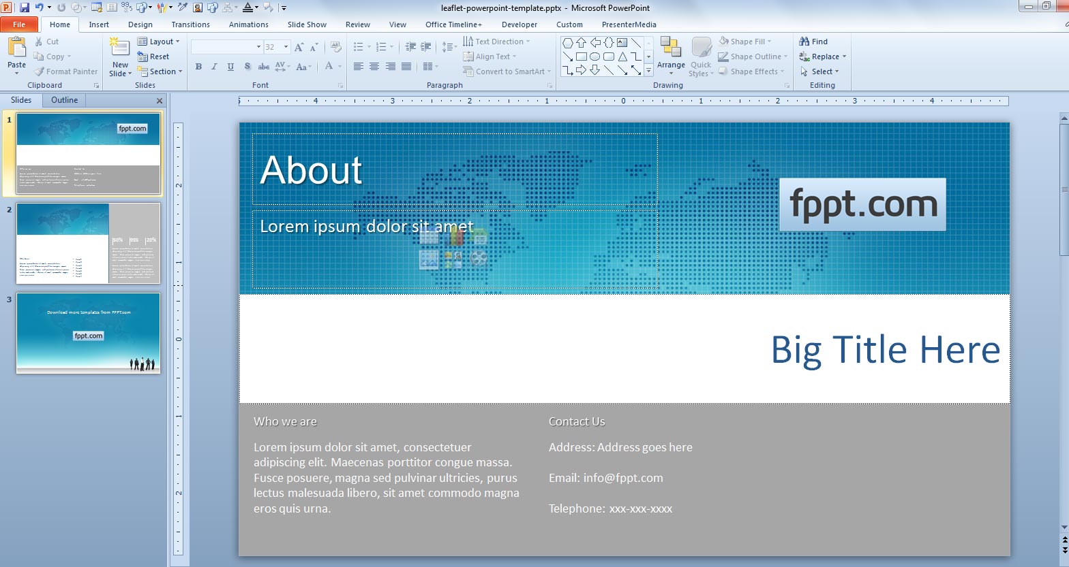Open the Layout dropdown
The height and width of the screenshot is (567, 1069).
coord(159,42)
